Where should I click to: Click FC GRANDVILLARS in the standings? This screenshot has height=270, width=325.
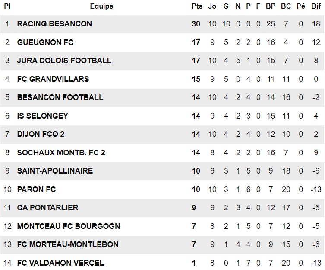click(53, 79)
